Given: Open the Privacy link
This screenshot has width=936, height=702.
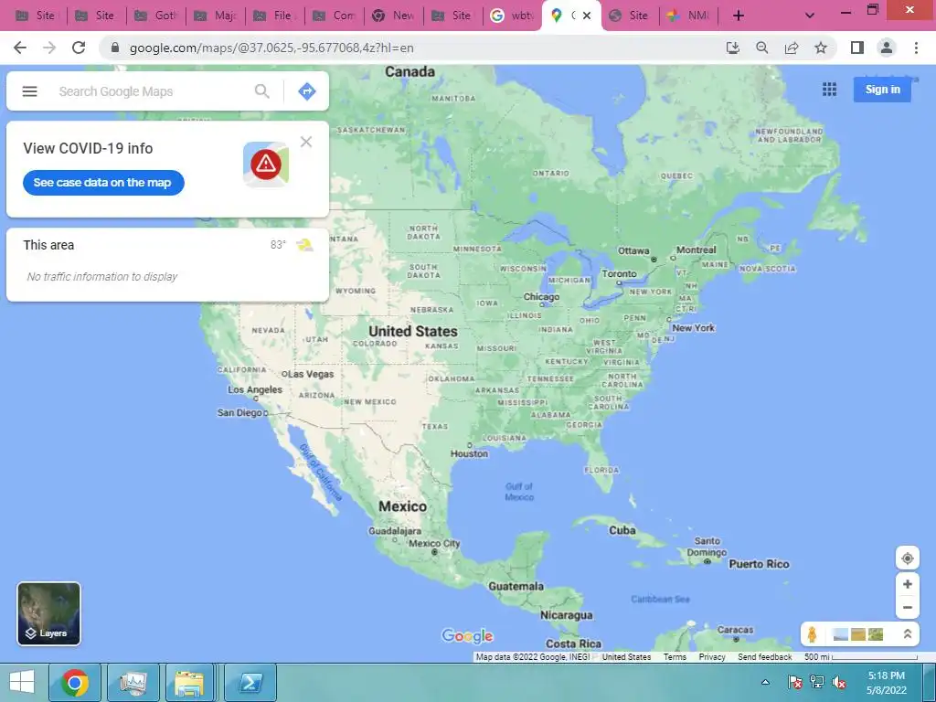Looking at the screenshot, I should 711,656.
